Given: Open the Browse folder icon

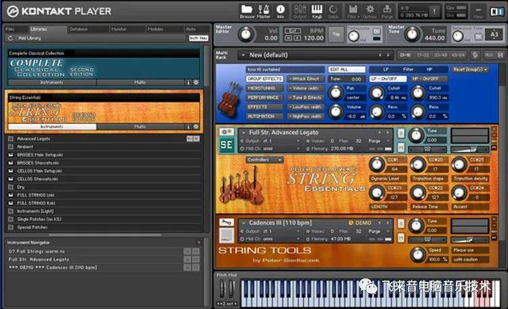Looking at the screenshot, I should [247, 12].
